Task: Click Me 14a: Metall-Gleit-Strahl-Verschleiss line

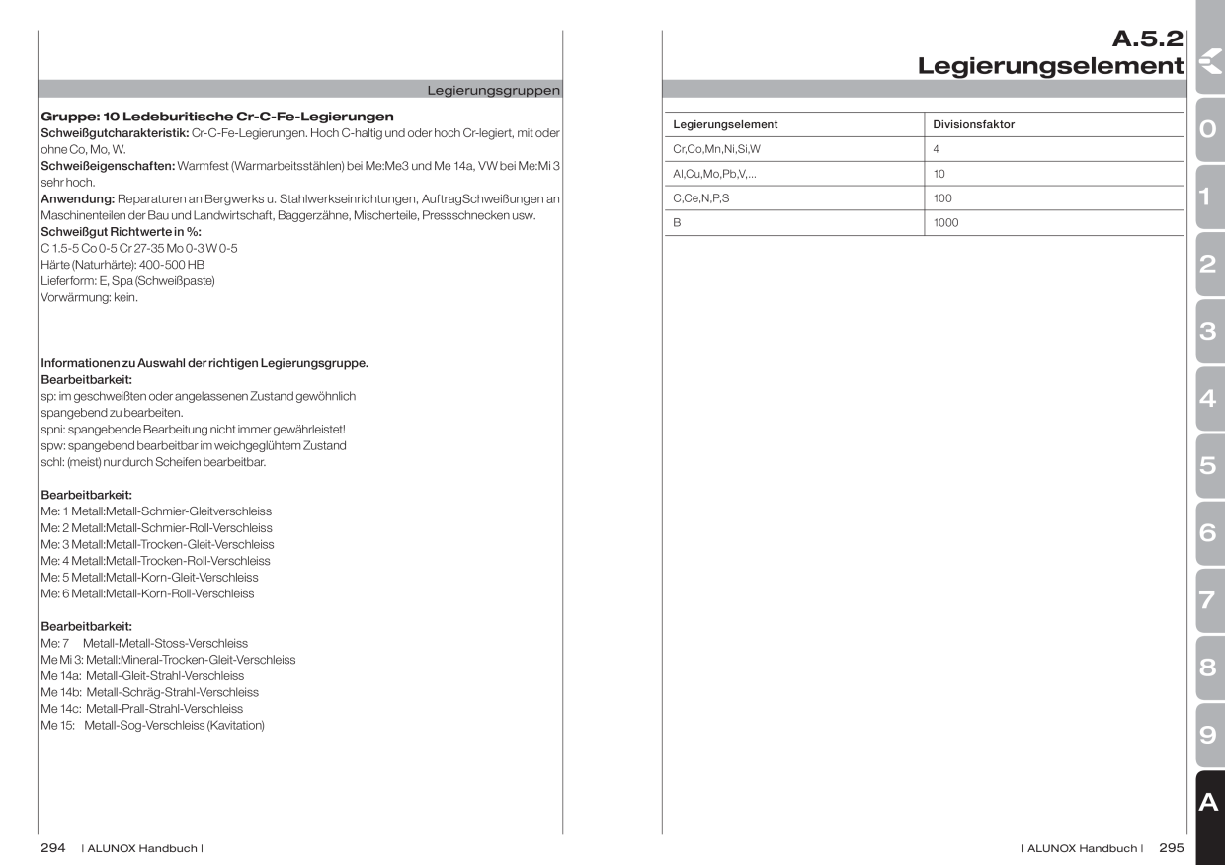Action: [x=142, y=676]
